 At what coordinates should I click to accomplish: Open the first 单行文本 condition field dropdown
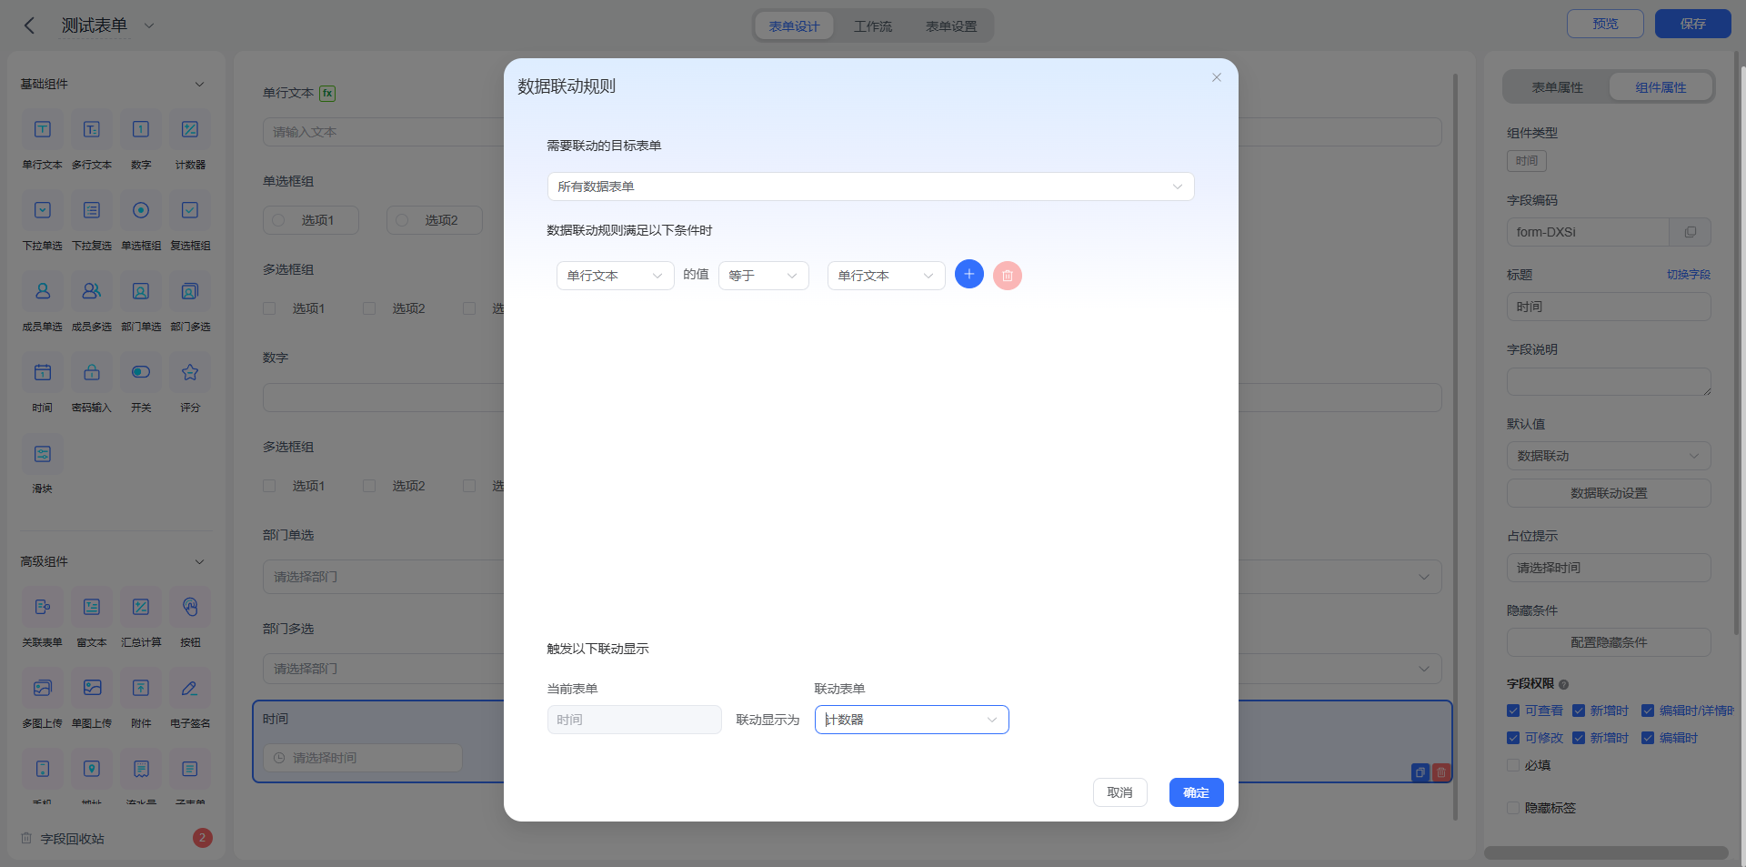(615, 276)
